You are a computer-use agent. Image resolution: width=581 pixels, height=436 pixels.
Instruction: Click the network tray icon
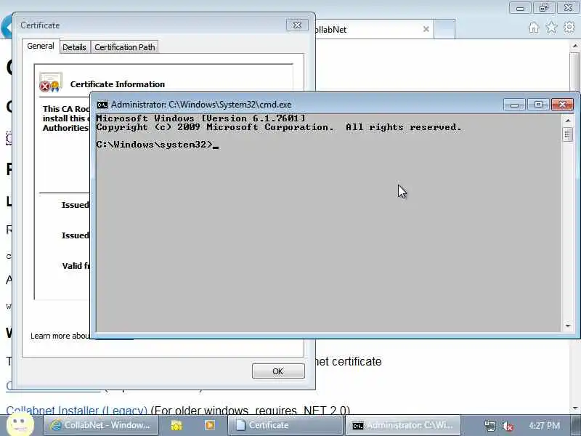pos(489,426)
